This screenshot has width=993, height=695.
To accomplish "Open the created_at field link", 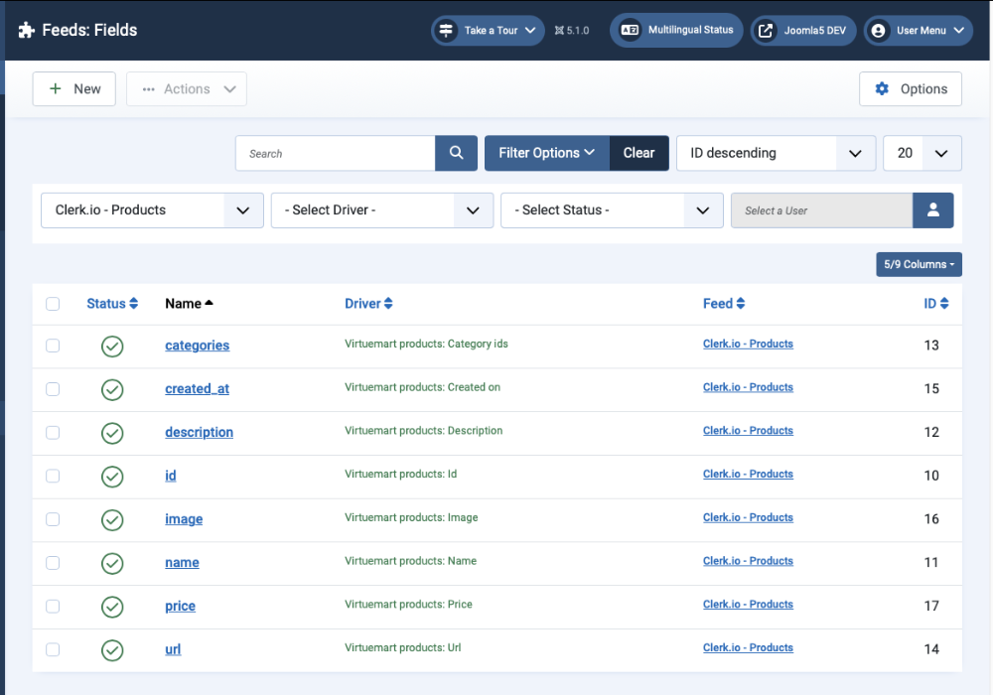I will click(x=197, y=389).
